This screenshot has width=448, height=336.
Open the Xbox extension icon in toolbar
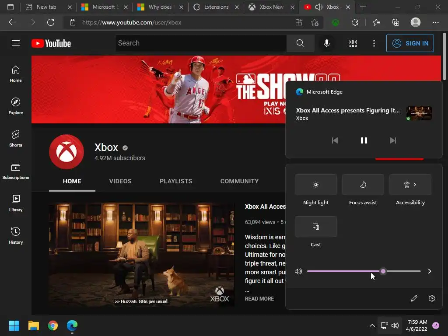tap(336, 22)
